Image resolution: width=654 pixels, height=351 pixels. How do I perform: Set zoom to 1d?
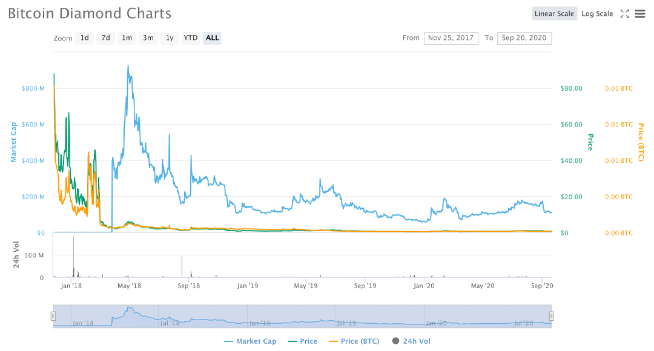click(x=85, y=38)
